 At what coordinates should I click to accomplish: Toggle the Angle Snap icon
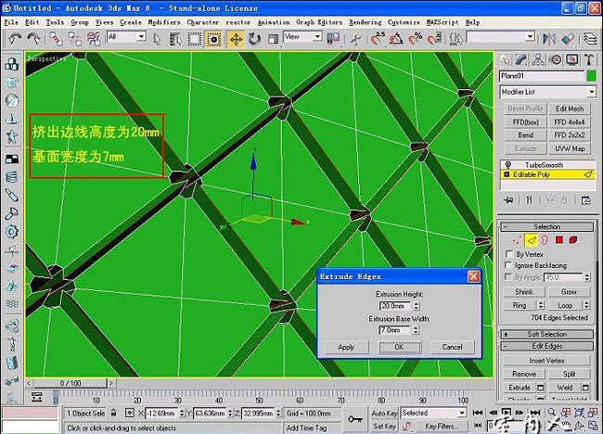[x=396, y=38]
